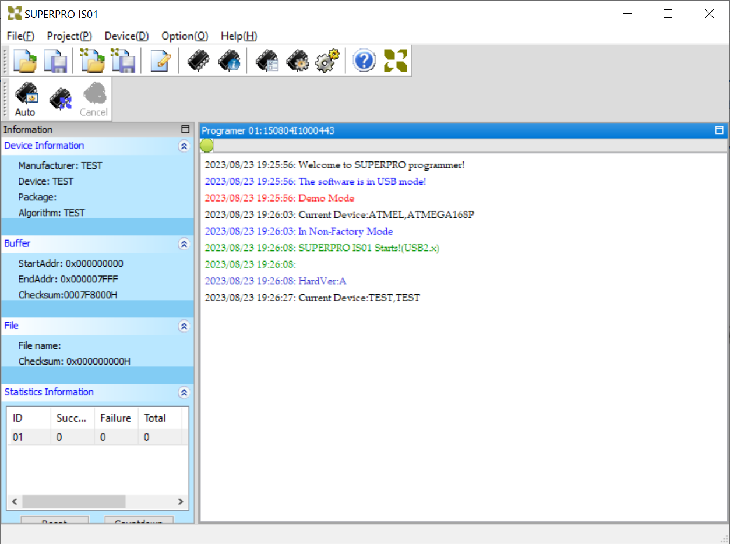Collapse the Buffer section
730x544 pixels.
tap(184, 244)
